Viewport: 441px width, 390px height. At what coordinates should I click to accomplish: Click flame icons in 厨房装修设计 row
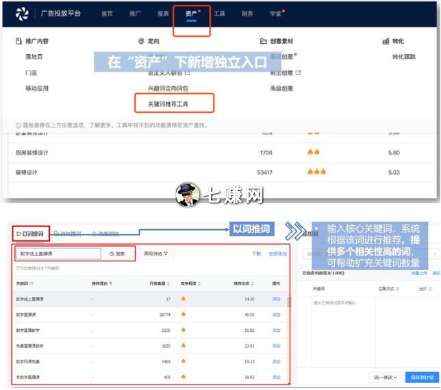click(314, 153)
